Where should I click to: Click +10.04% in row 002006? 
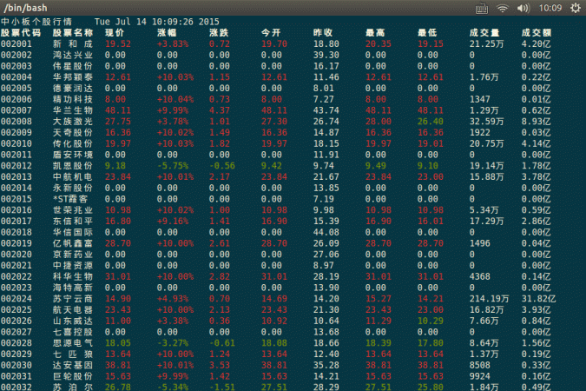point(175,99)
